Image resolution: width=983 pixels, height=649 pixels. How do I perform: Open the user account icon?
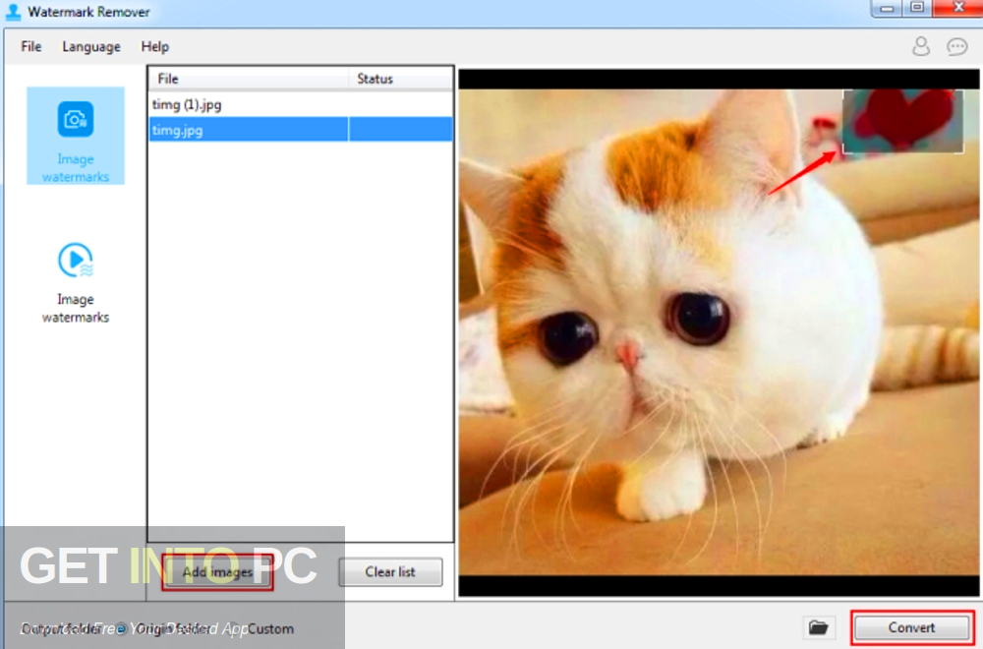pyautogui.click(x=920, y=46)
